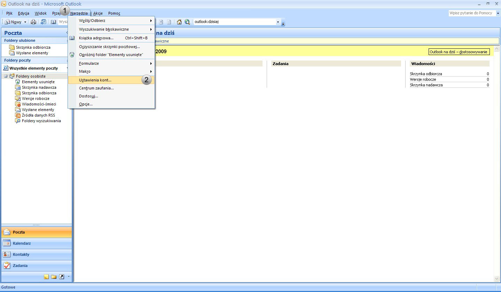Open the Wiadomości-śmieci folder

[39, 104]
